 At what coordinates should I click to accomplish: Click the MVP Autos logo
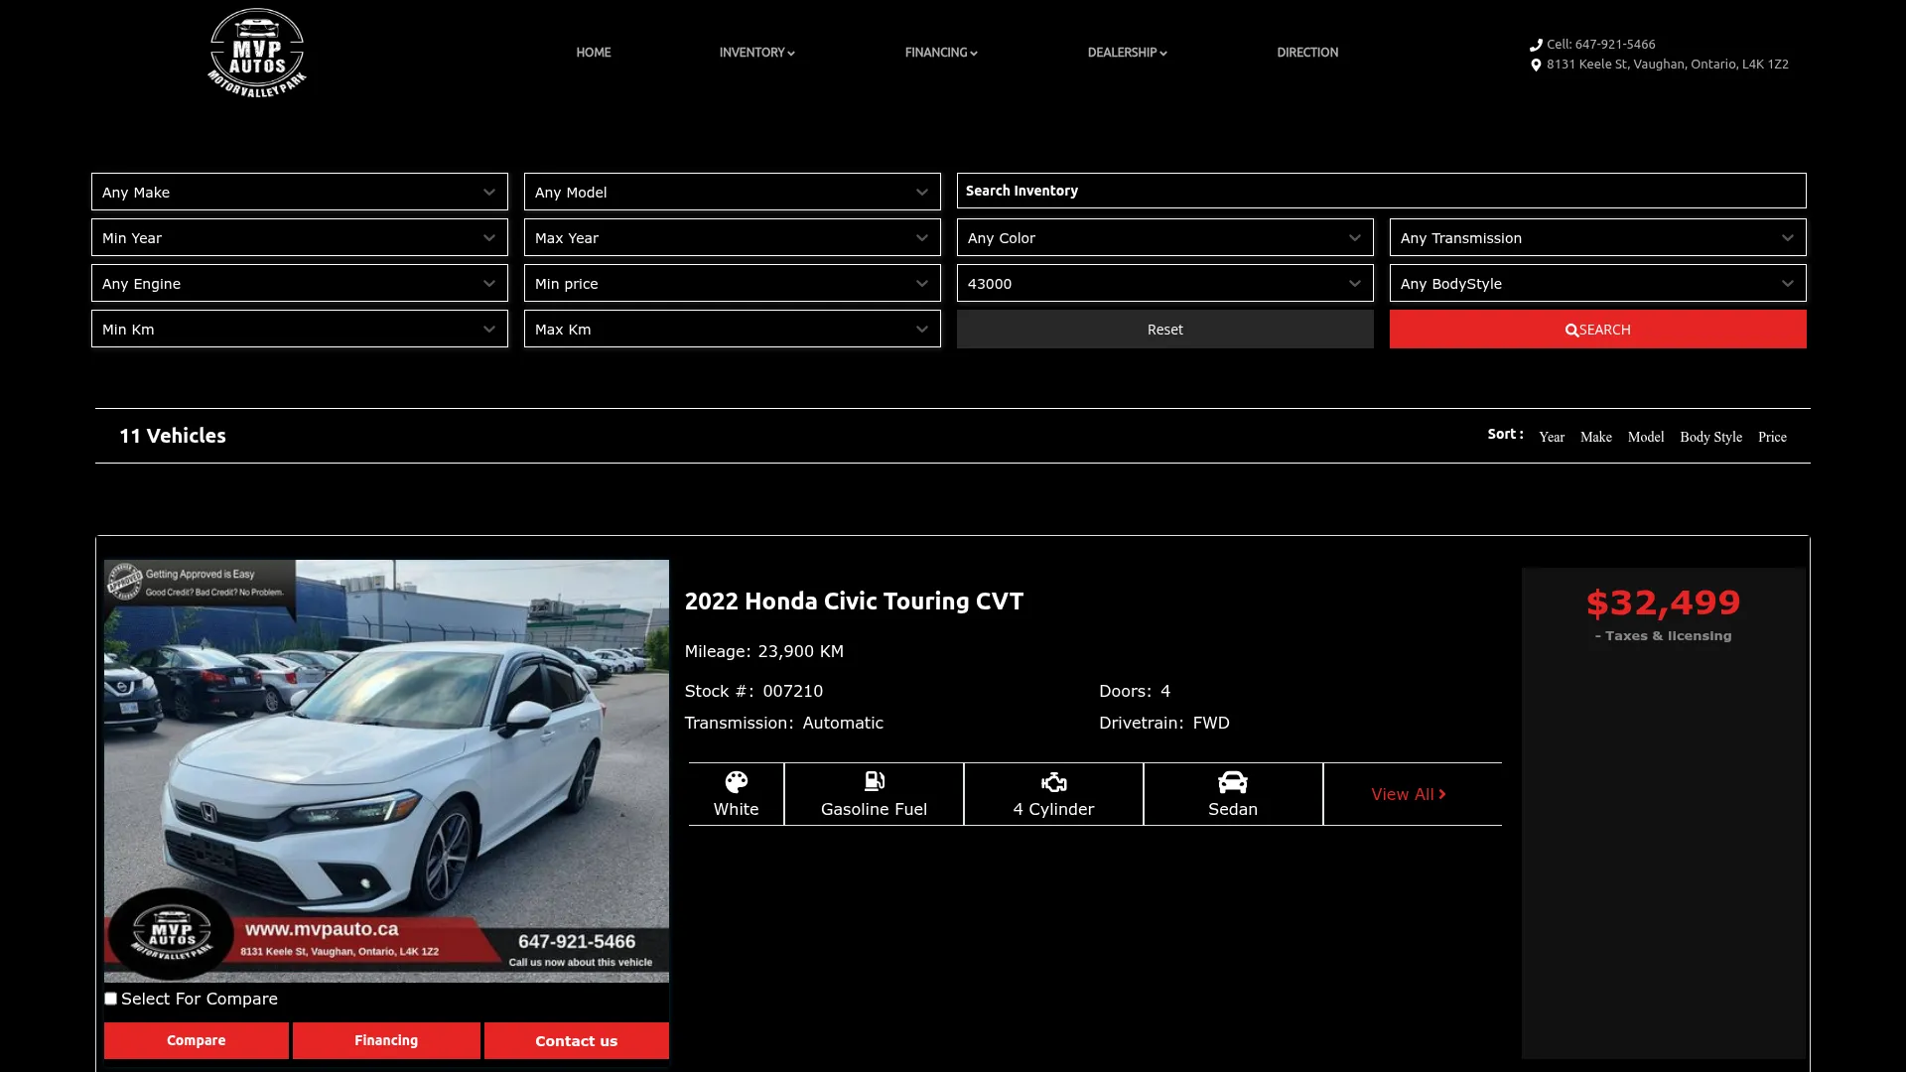pyautogui.click(x=257, y=53)
